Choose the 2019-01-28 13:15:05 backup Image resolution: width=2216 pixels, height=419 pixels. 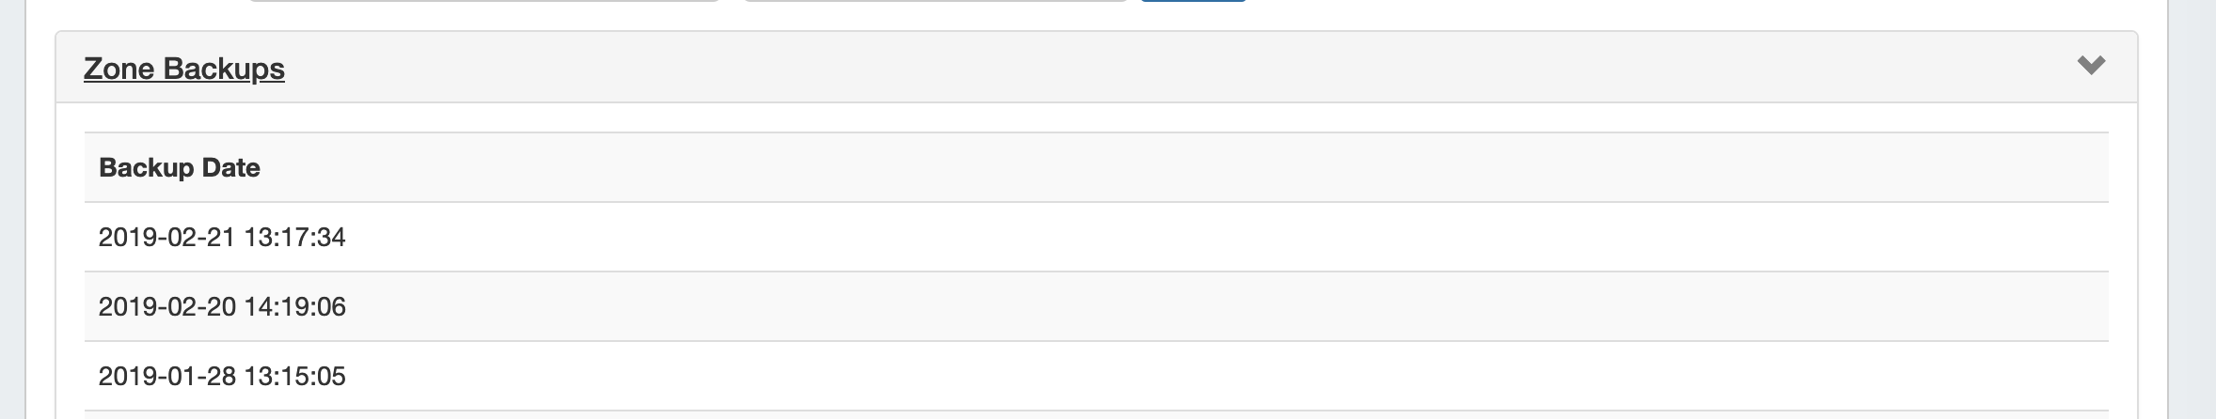click(222, 376)
